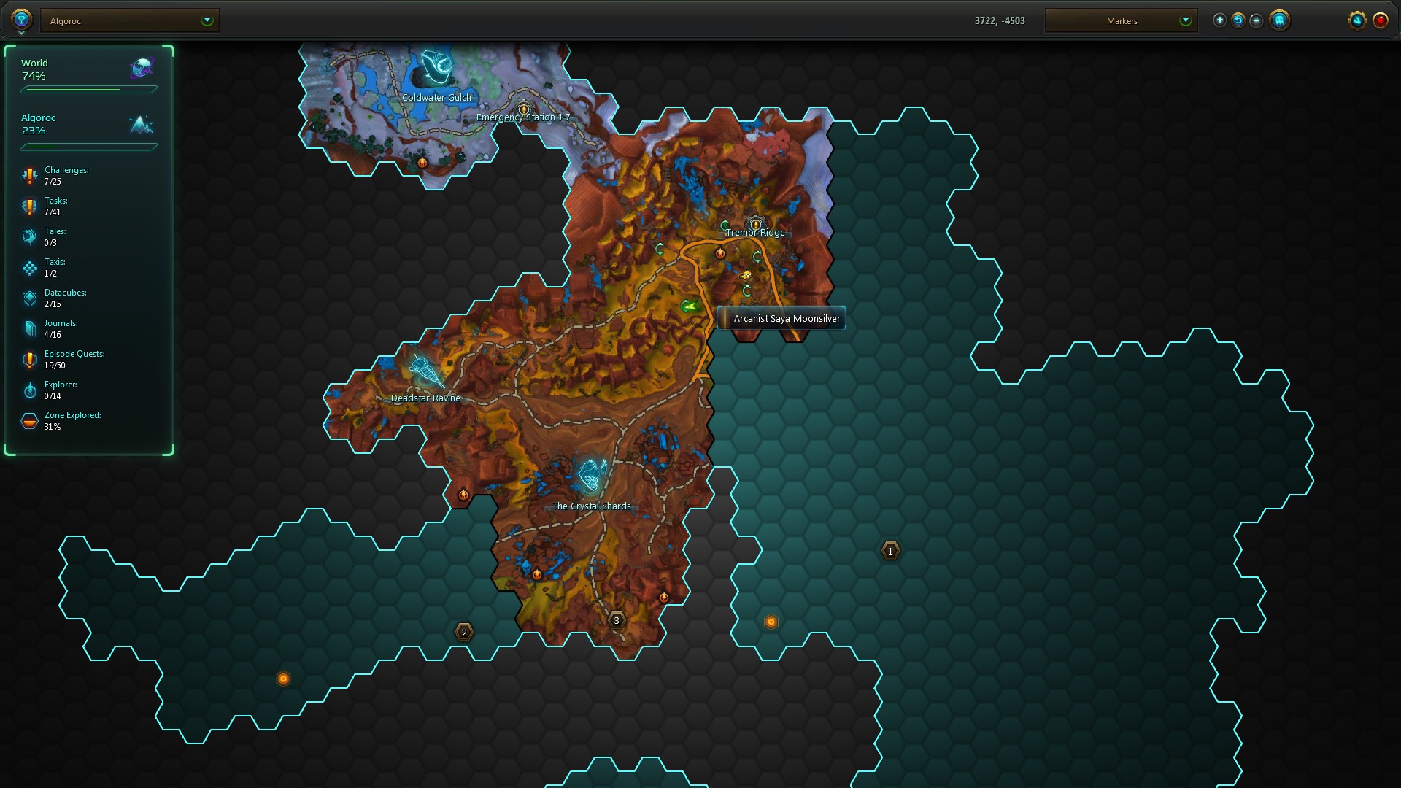
Task: Select the Journals icon in stats panel
Action: pyautogui.click(x=29, y=329)
